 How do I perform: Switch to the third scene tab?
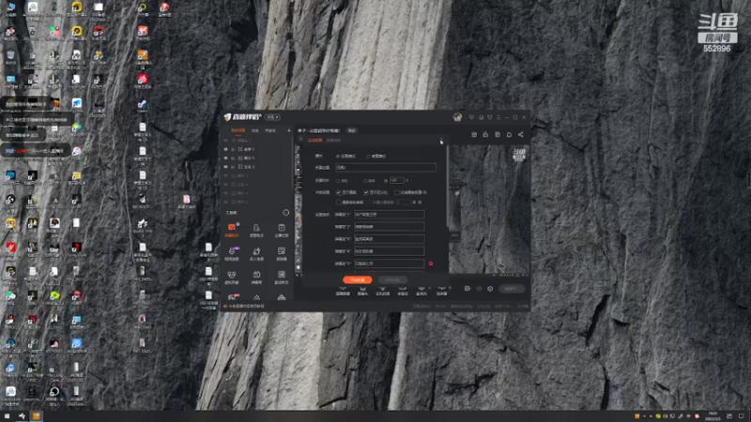click(270, 130)
